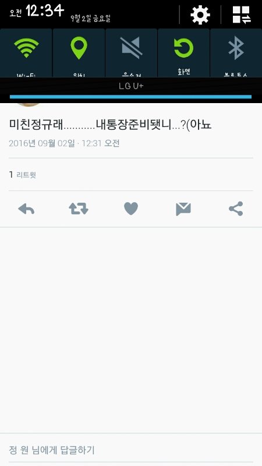The image size is (262, 466).
Task: Open the share icon options
Action: tap(236, 209)
